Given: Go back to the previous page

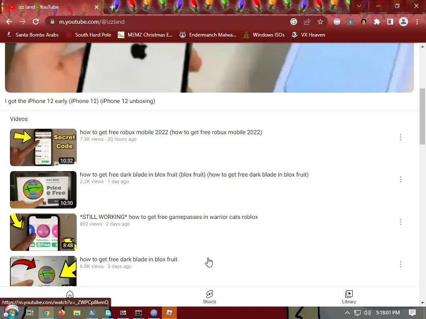Looking at the screenshot, I should (9, 22).
